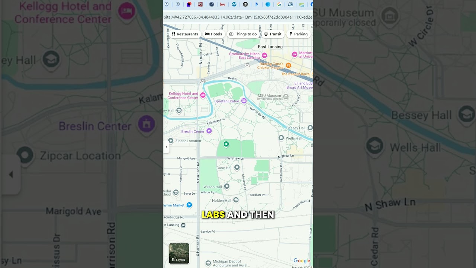Click the 'W Shaw Ln' street label
This screenshot has height=268, width=476.
coord(236,159)
